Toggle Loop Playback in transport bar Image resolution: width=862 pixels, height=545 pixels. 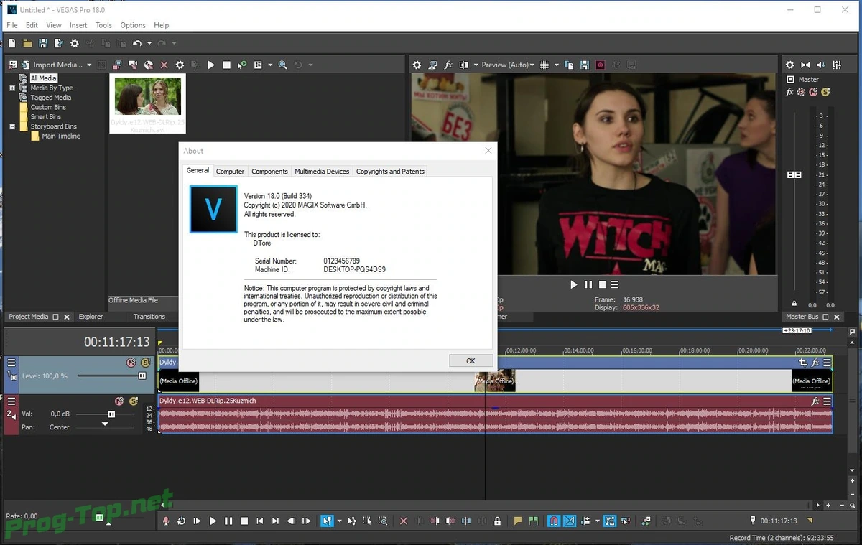[x=181, y=521]
